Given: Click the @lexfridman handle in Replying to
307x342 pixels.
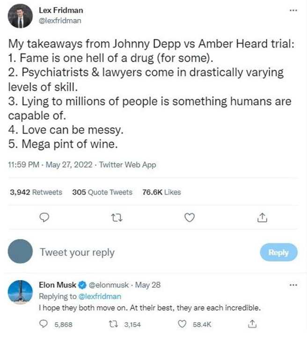Looking at the screenshot, I should coord(100,296).
